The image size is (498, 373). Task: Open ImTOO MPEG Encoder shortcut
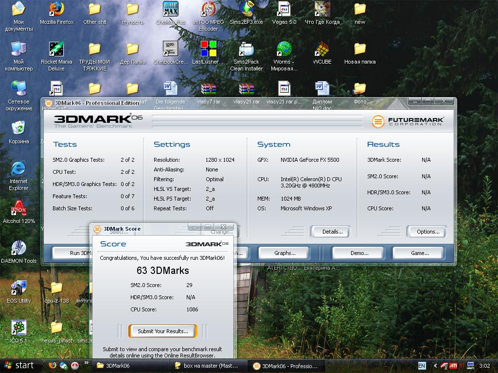208,16
